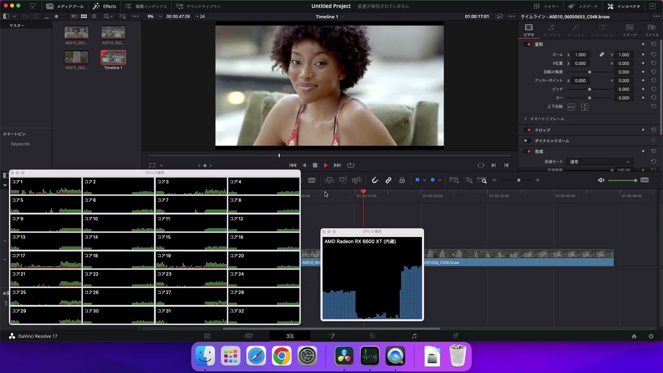
Task: Reset the 変形 section parameters
Action: [654, 45]
